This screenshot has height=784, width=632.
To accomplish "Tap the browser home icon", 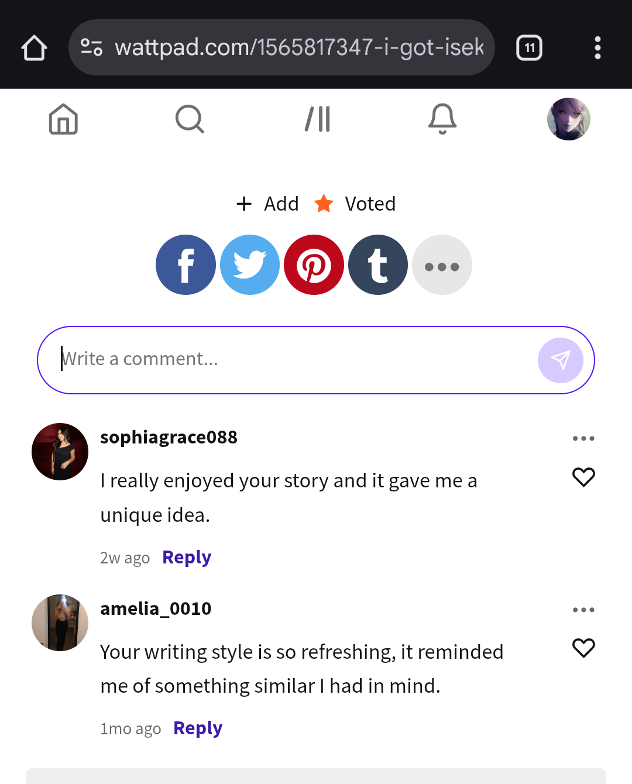I will pyautogui.click(x=34, y=48).
